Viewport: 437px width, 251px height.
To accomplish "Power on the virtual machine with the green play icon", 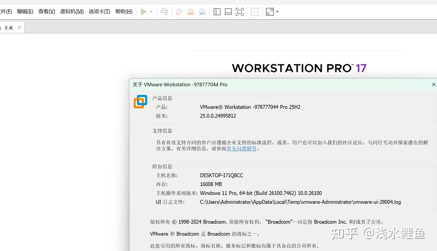I will click(x=144, y=12).
